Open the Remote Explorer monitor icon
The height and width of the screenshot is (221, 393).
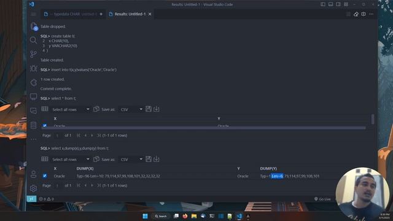33,96
